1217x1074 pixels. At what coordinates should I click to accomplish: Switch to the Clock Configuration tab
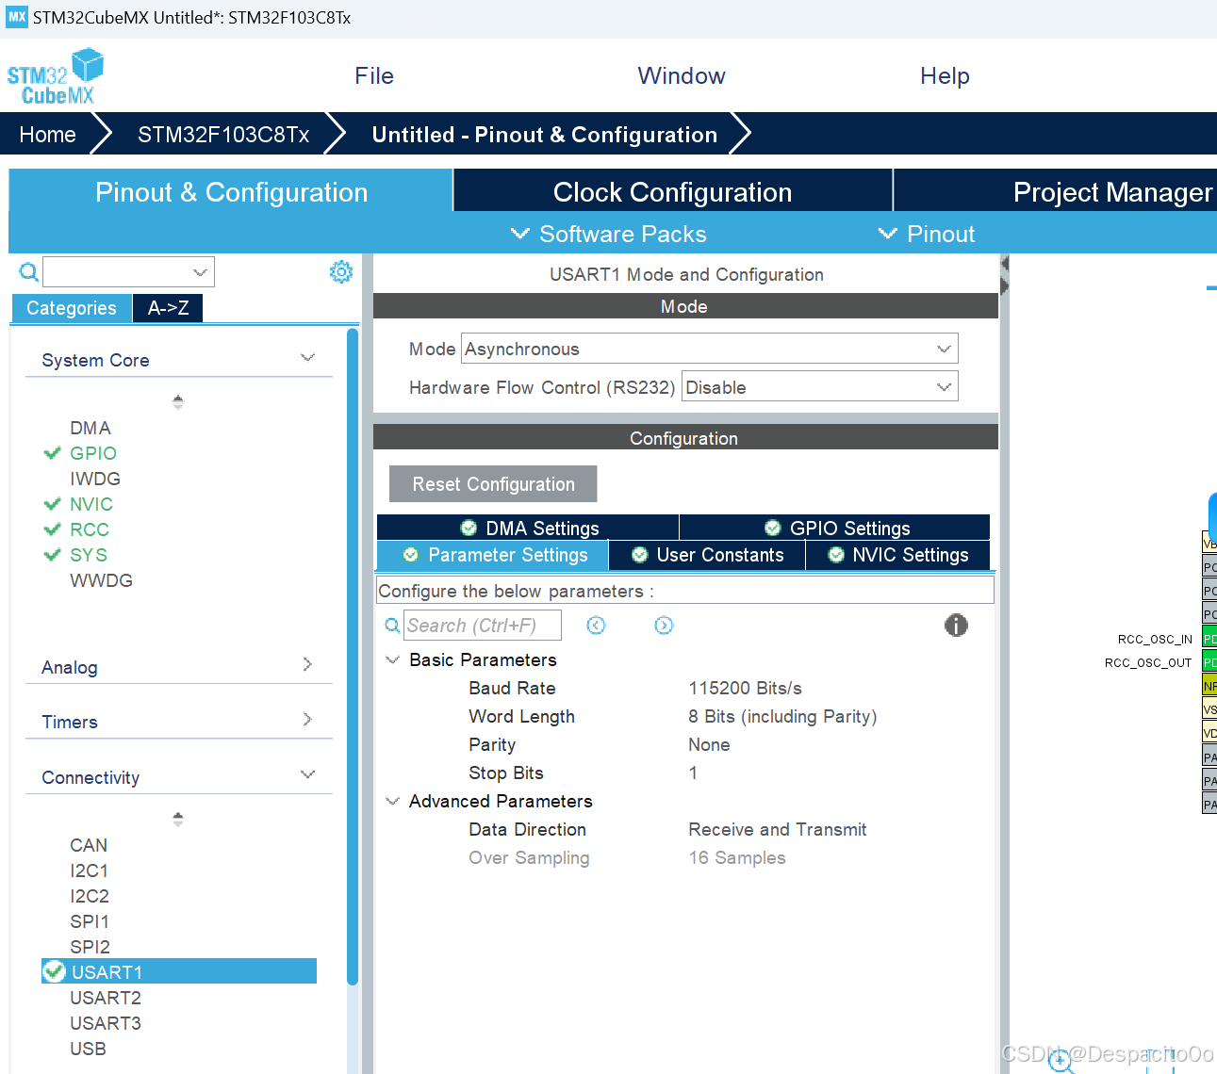coord(672,191)
